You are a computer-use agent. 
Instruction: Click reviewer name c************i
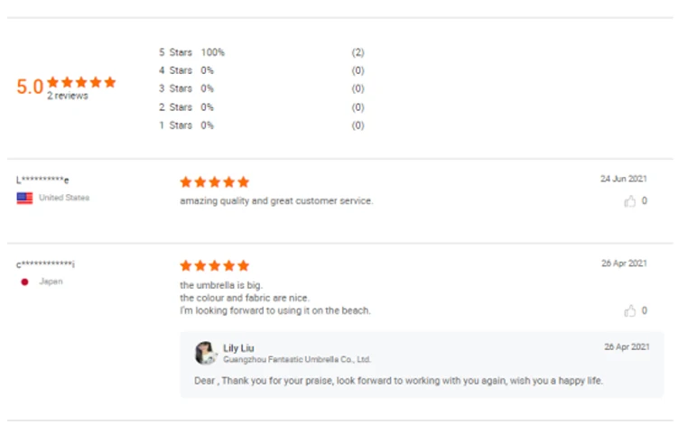coord(45,264)
